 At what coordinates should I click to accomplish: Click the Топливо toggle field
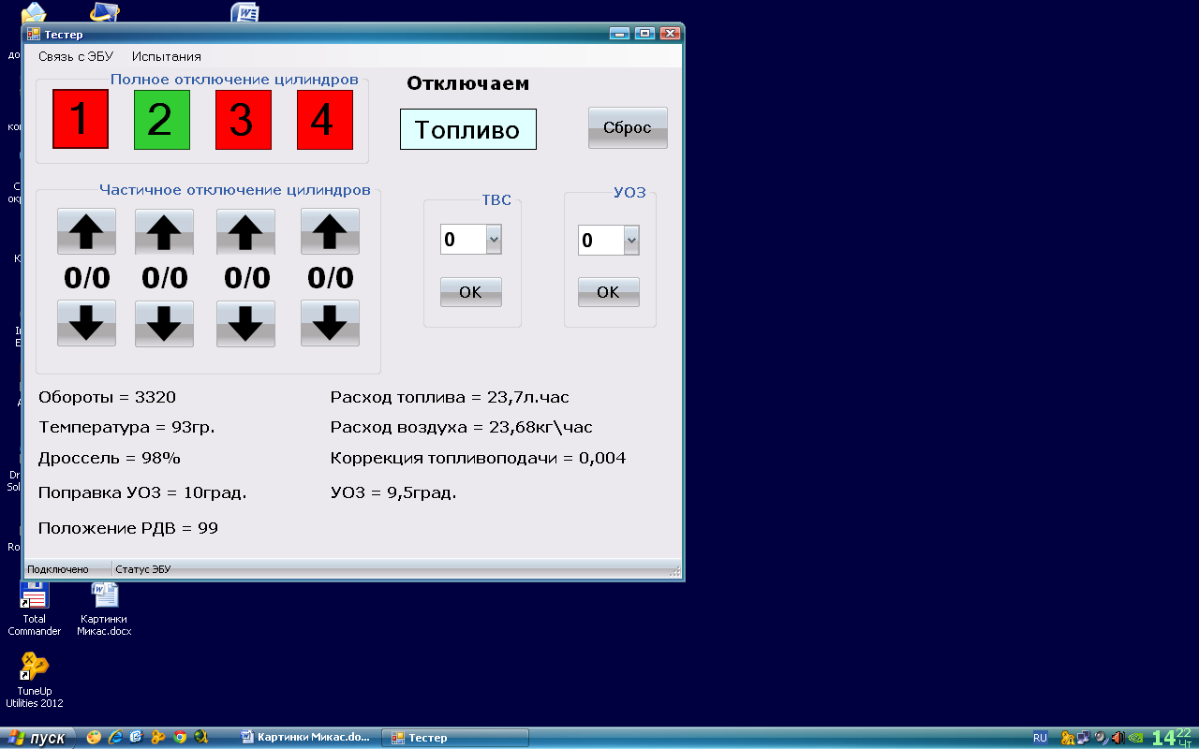click(x=468, y=129)
